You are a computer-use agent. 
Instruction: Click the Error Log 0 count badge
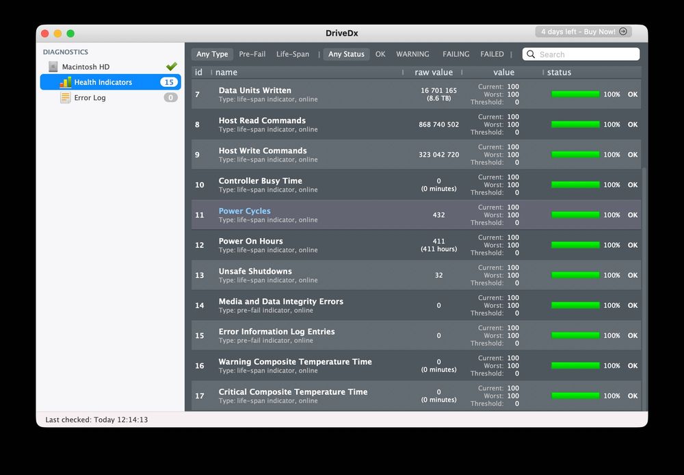point(170,97)
